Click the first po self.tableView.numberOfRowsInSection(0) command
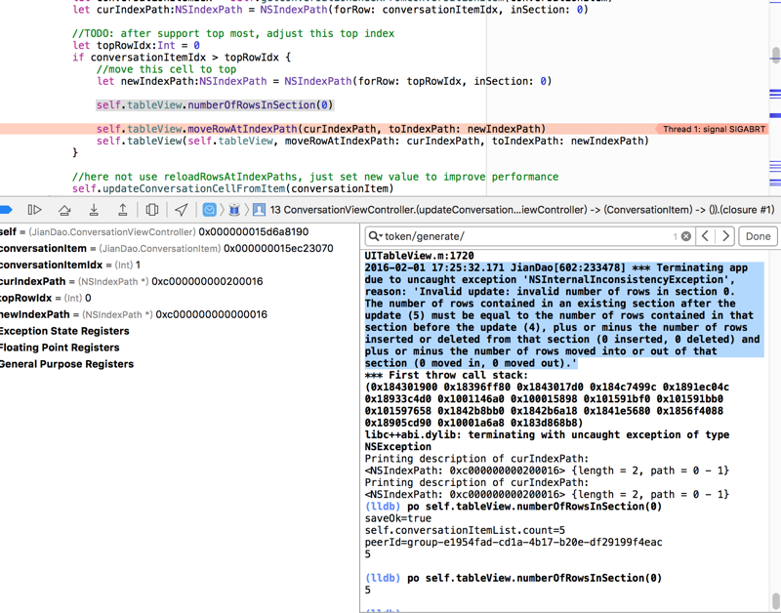781x613 pixels. (x=534, y=507)
